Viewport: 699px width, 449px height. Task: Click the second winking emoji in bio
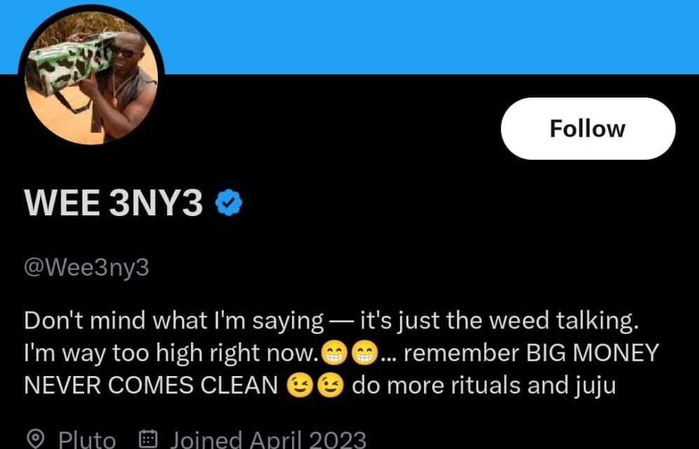[330, 387]
